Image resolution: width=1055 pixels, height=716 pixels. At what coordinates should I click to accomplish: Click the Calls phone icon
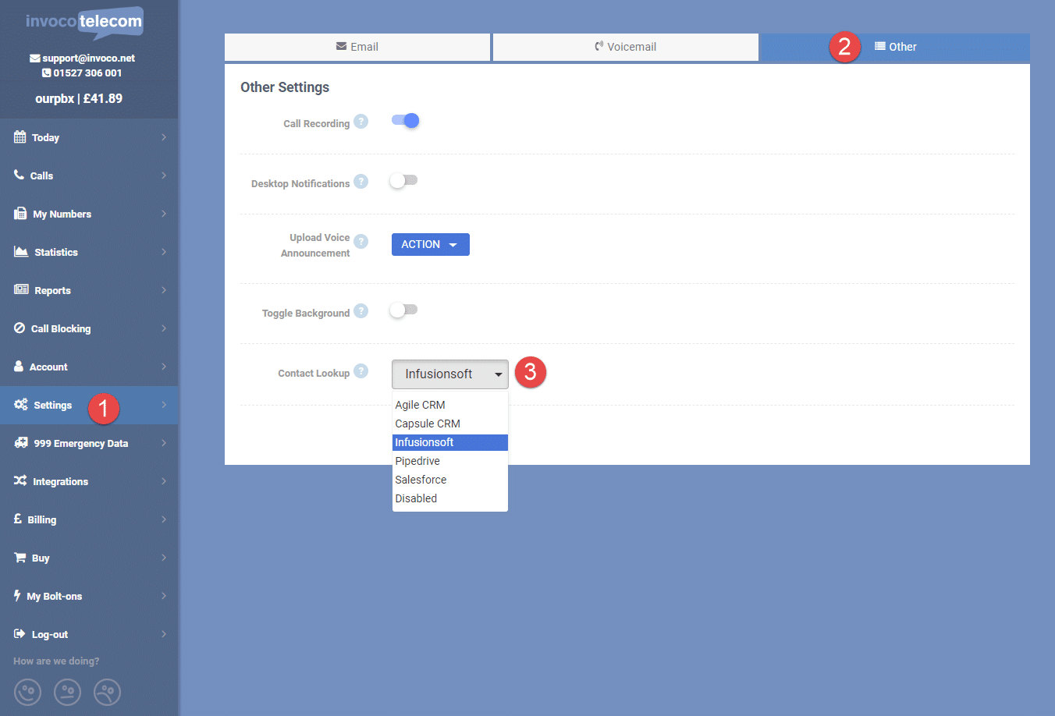tap(19, 175)
